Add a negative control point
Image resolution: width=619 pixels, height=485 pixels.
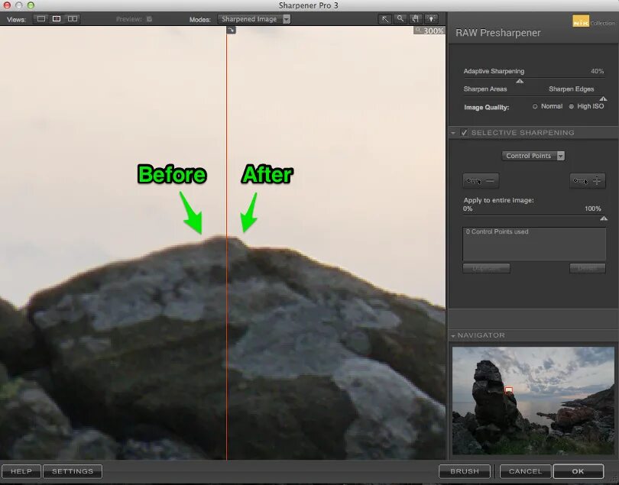click(481, 181)
